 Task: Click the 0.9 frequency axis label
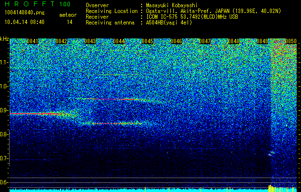[4, 110]
